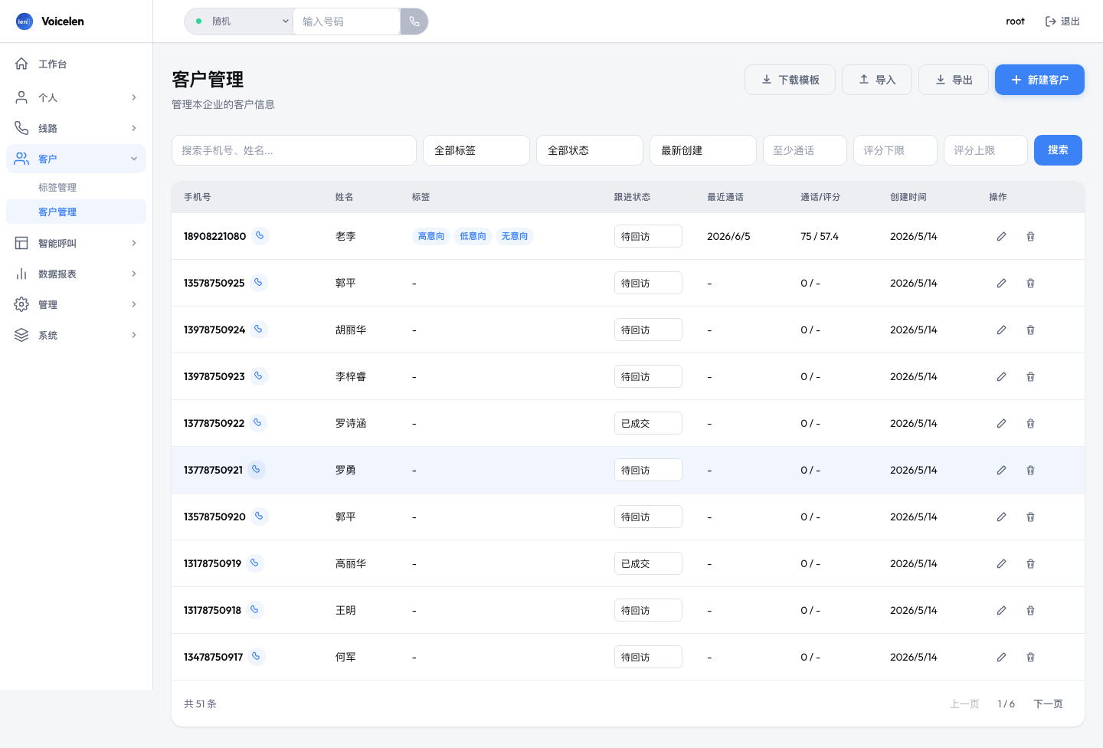Delete customer 罗诗涵 using trash icon

1030,423
